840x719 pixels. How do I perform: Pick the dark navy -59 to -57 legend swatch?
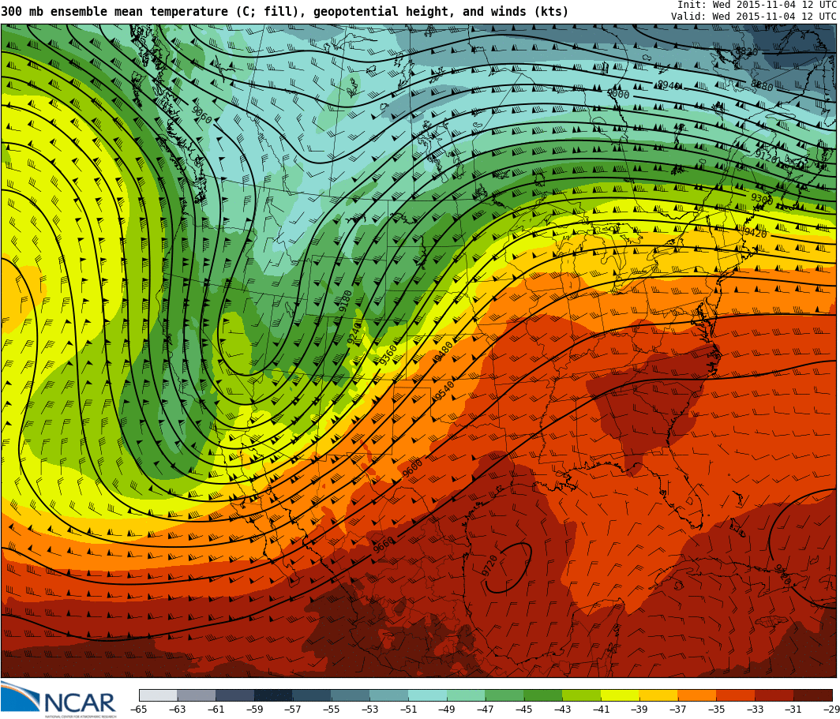pos(274,695)
